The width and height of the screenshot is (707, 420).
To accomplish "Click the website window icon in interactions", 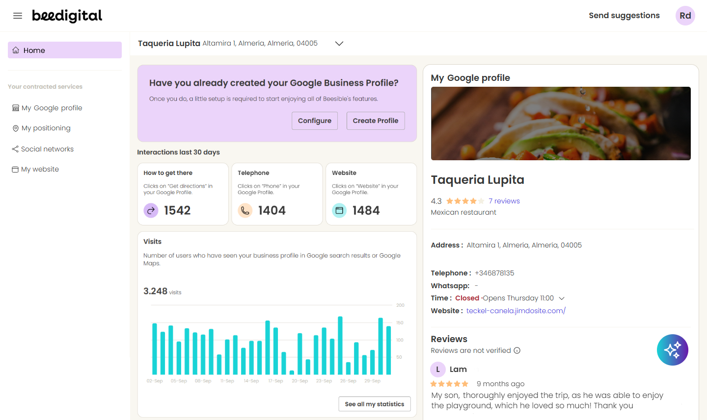I will tap(339, 210).
